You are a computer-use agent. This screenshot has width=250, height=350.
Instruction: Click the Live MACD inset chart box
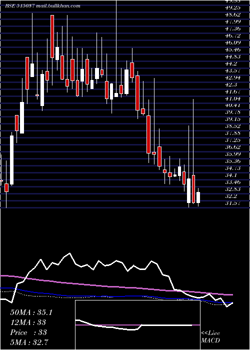[137, 325]
